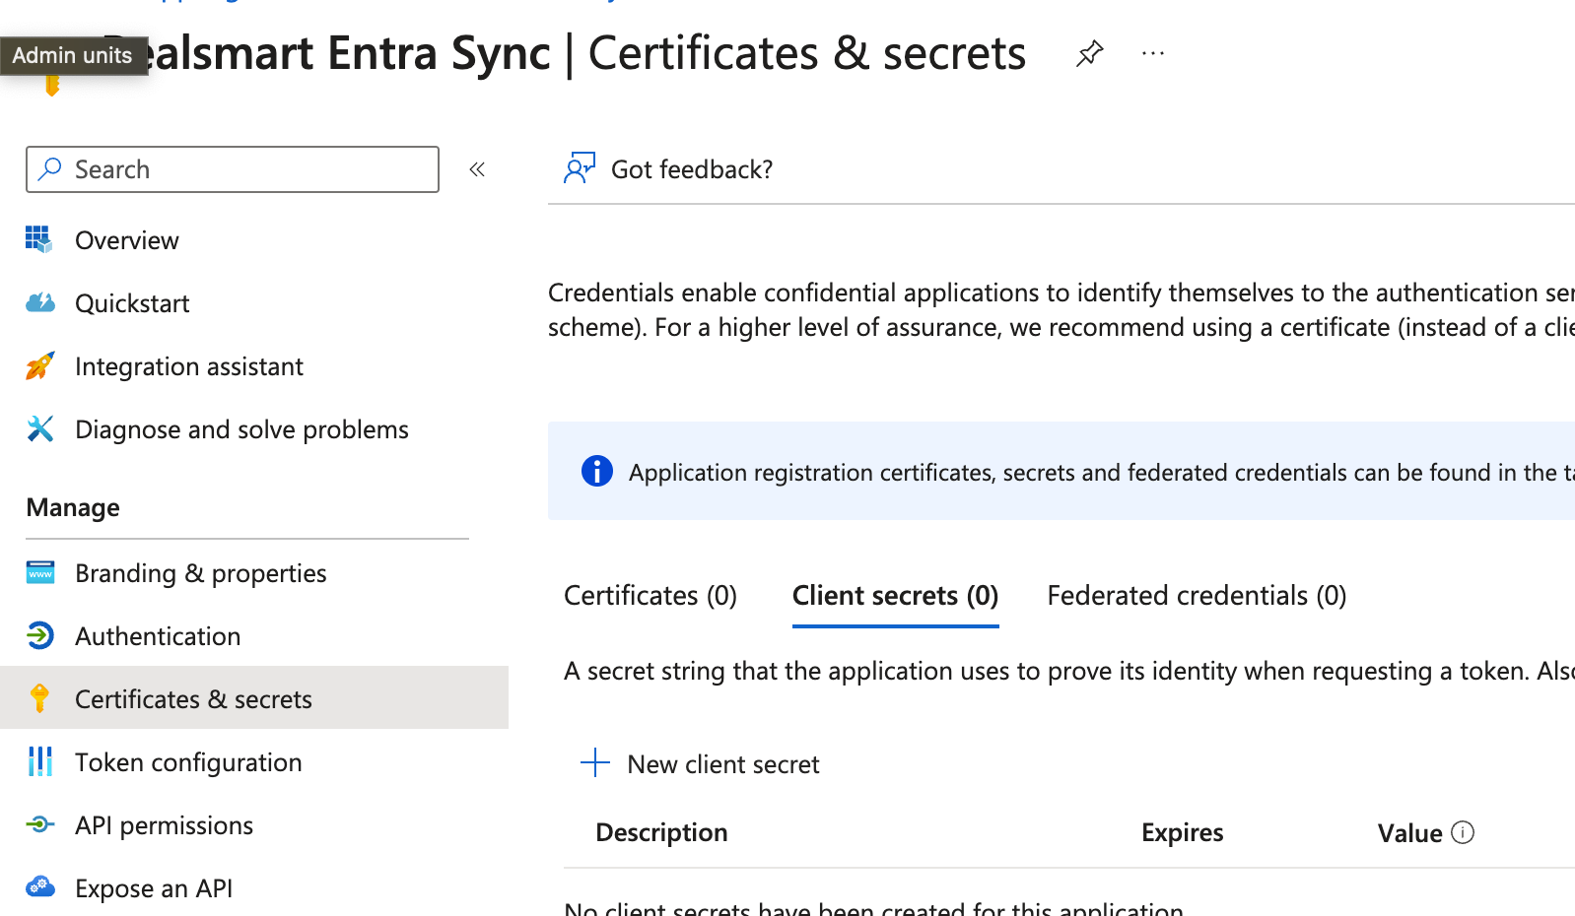Screen dimensions: 1575x916
Task: Collapse the sidebar navigation menu
Action: point(477,169)
